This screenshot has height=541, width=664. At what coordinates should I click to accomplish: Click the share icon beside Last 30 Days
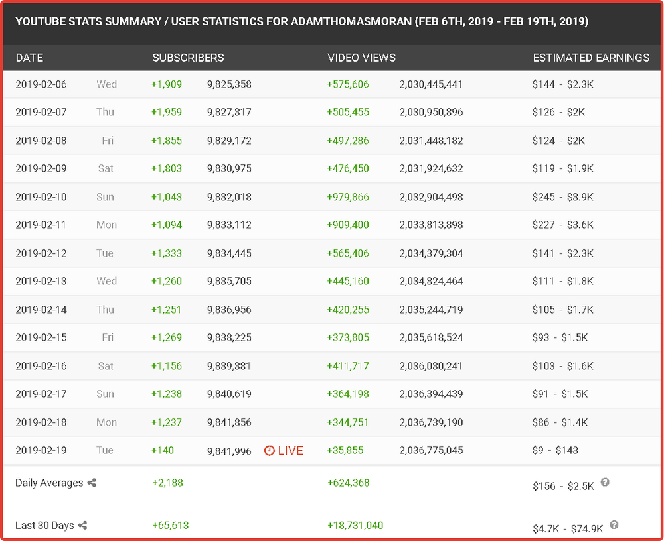pyautogui.click(x=82, y=525)
